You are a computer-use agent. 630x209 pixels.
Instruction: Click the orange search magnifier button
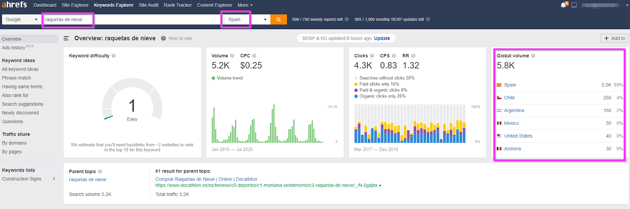coord(279,19)
